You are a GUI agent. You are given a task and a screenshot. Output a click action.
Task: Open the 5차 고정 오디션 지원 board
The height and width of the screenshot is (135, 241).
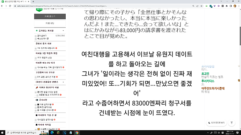click(46, 77)
